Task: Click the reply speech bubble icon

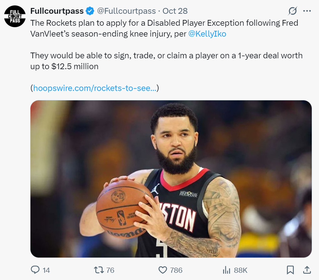Action: (35, 270)
